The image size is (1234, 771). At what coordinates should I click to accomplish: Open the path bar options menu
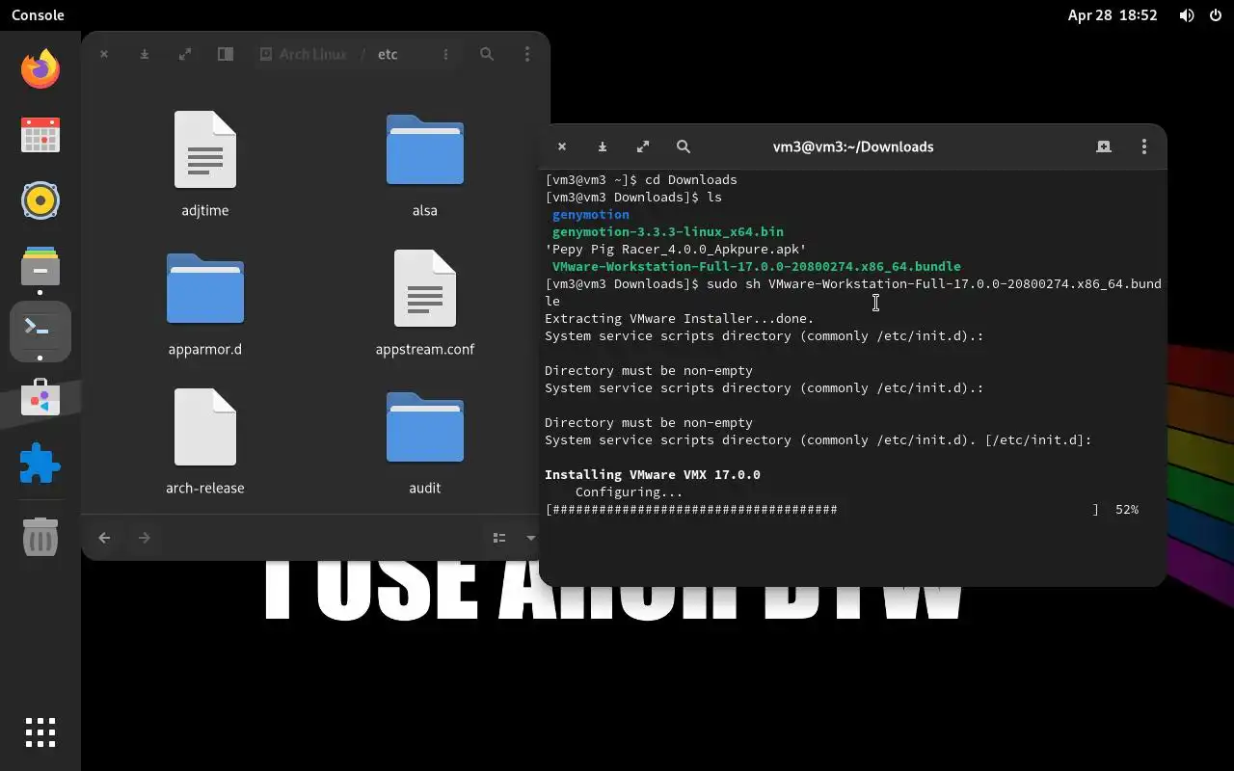(445, 54)
